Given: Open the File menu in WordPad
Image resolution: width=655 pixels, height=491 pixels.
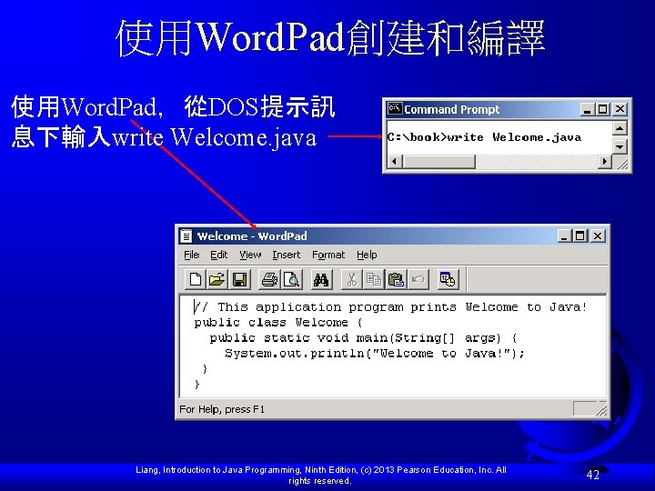Looking at the screenshot, I should pyautogui.click(x=192, y=255).
